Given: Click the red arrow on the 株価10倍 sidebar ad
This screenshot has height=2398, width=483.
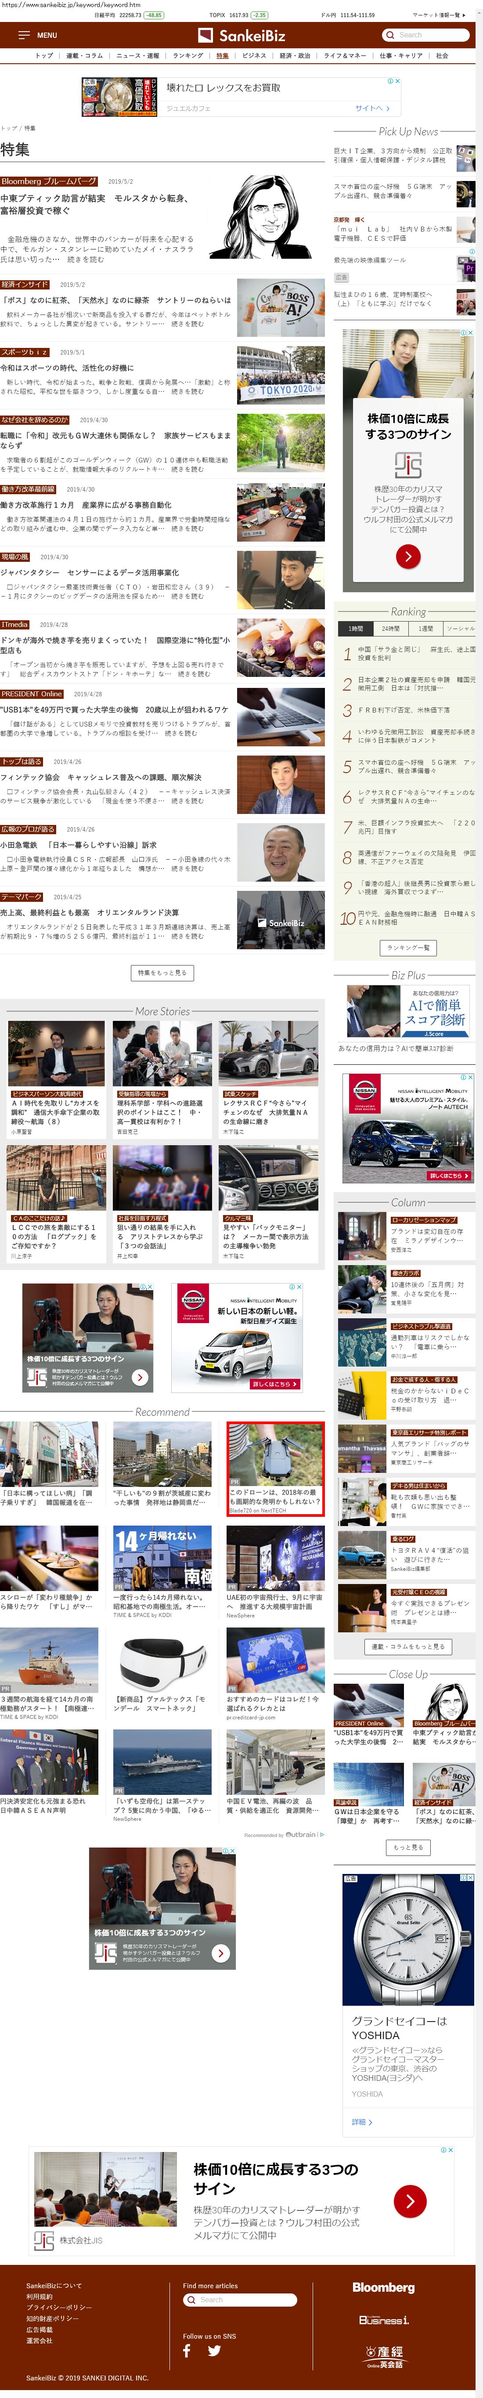Looking at the screenshot, I should pyautogui.click(x=407, y=556).
